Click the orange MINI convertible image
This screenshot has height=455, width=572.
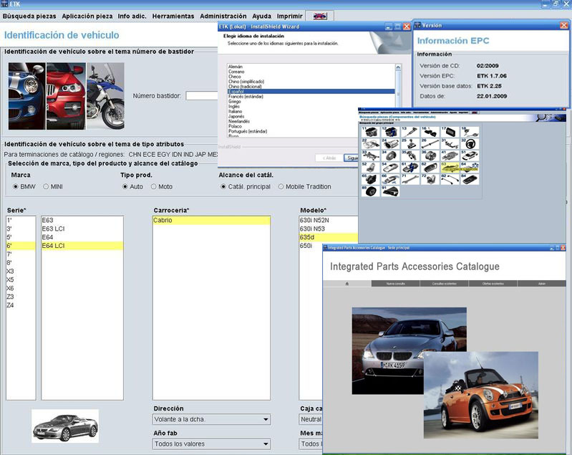coord(481,395)
